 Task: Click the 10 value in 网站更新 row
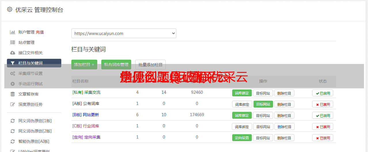coord(164,115)
